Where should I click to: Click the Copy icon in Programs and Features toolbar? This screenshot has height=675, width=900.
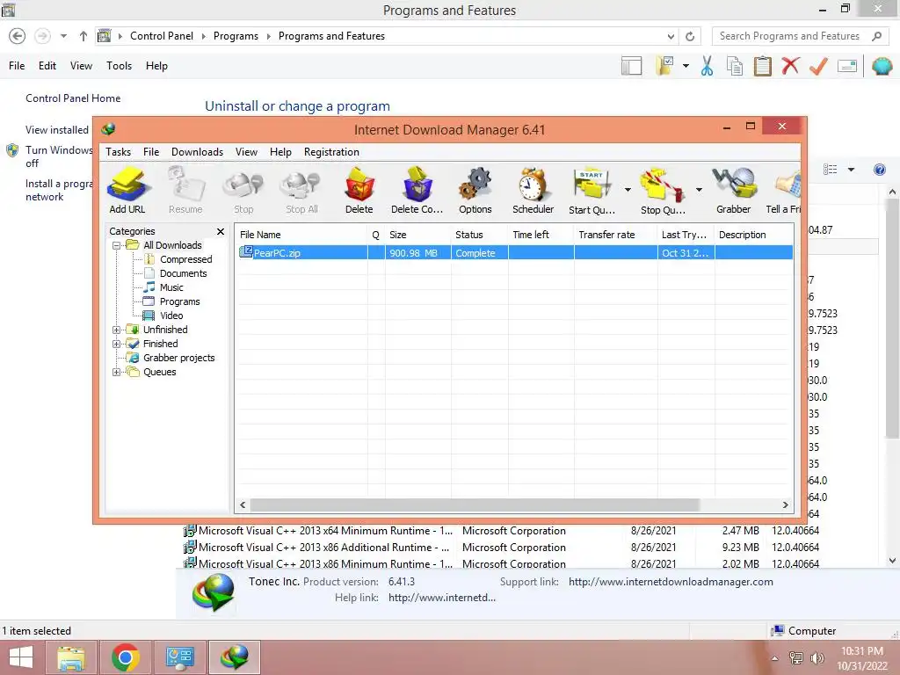point(735,66)
